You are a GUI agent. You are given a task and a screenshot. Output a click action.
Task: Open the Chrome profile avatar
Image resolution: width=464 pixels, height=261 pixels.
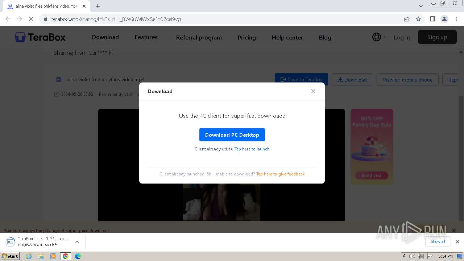point(444,19)
